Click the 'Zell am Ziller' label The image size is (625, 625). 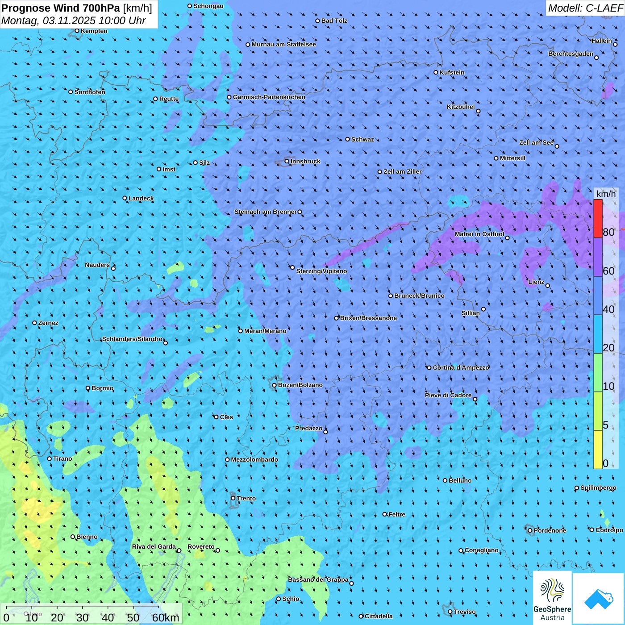403,171
